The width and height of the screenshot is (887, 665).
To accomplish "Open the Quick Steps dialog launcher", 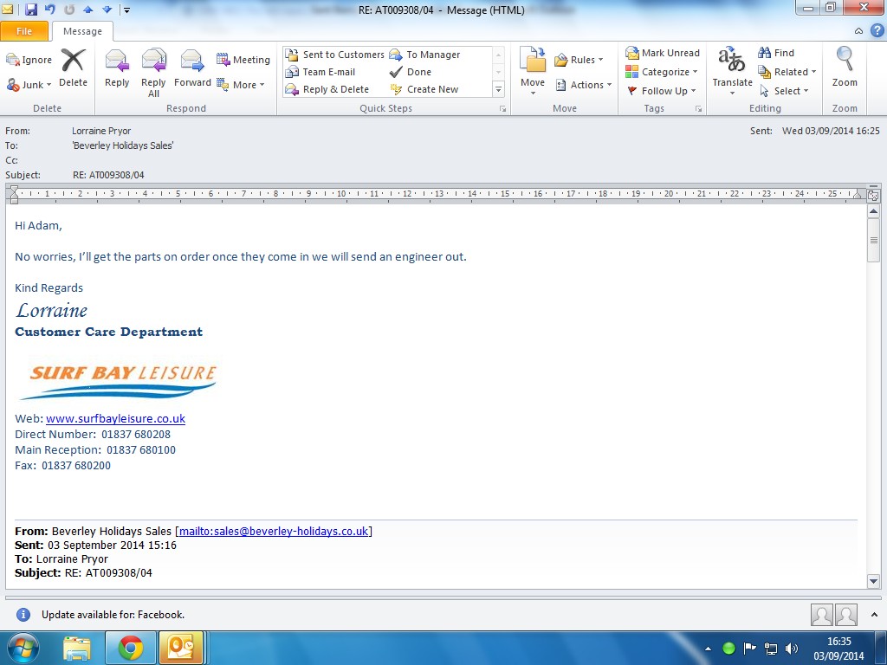I will coord(502,108).
